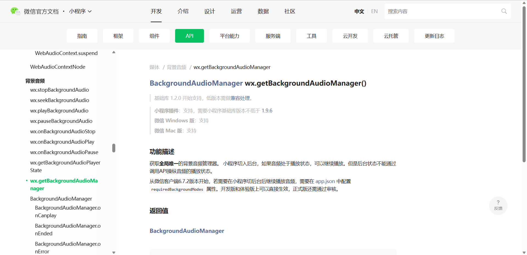Viewport: 527px width, 255px height.
Task: Open the 运营 top menu
Action: tap(236, 11)
